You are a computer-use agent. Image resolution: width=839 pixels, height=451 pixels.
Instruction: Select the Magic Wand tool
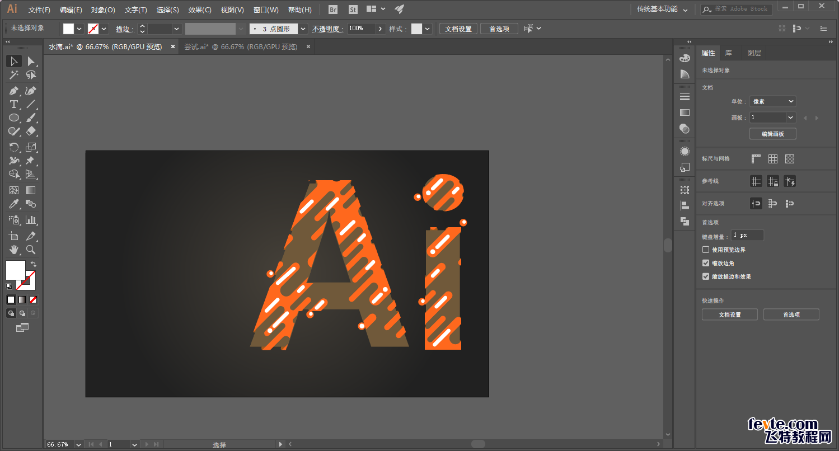(x=14, y=75)
